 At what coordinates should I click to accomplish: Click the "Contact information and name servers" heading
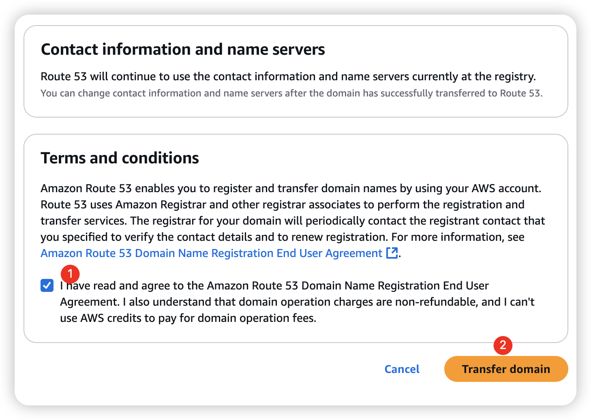[x=183, y=49]
